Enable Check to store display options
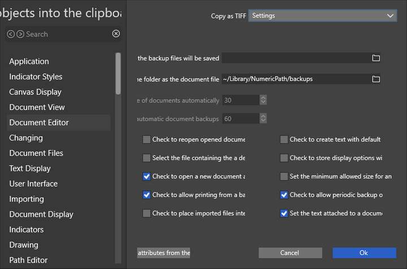 tap(284, 158)
